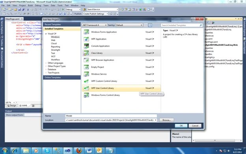
Task: Select the WPF Application template
Action: [121, 39]
